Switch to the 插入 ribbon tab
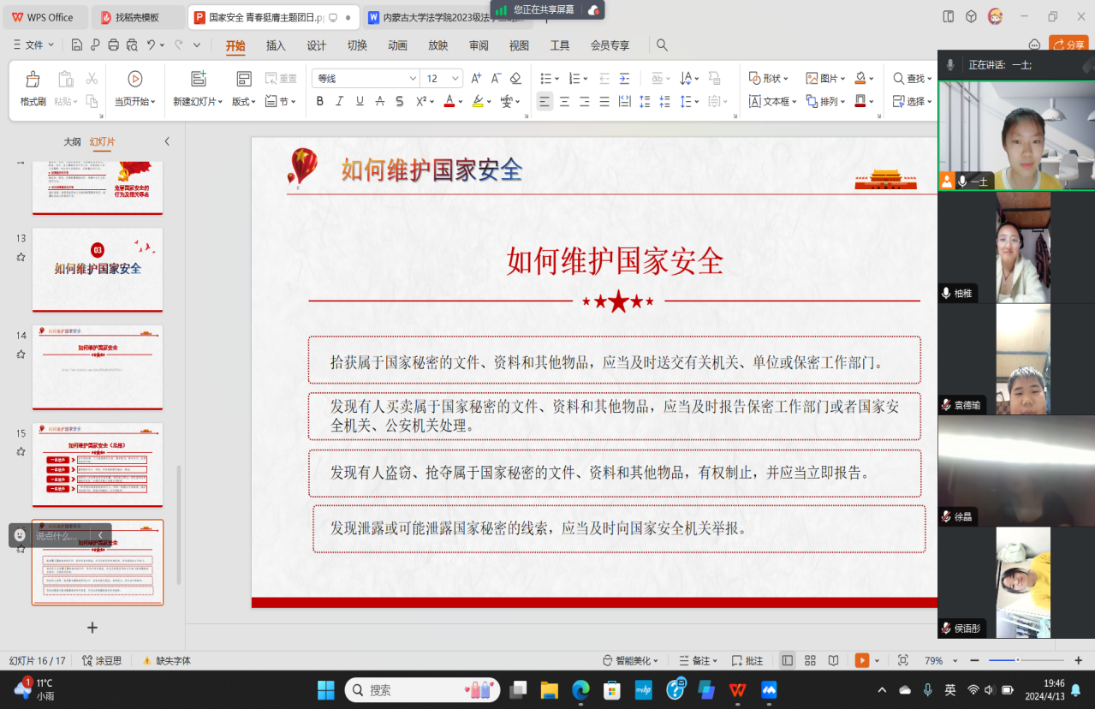The width and height of the screenshot is (1095, 709). point(276,45)
